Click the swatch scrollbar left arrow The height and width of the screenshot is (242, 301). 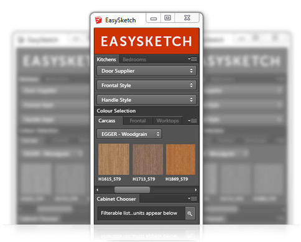click(x=98, y=190)
